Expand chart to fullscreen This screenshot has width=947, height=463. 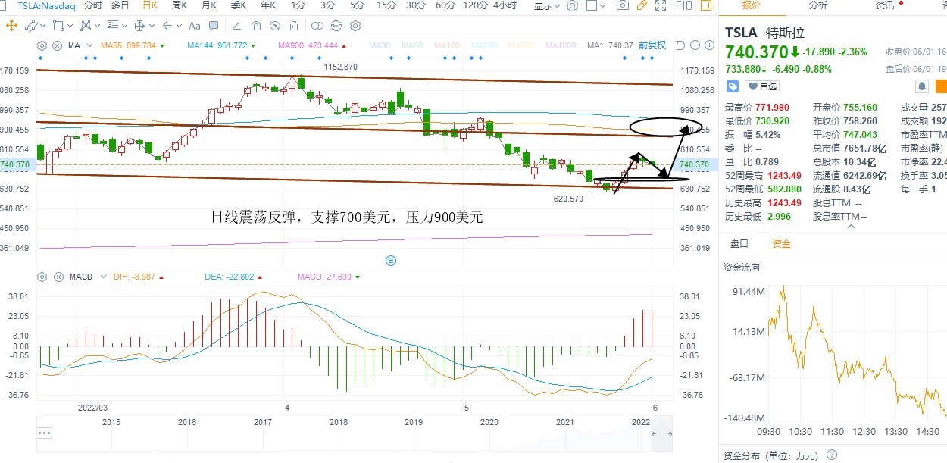pyautogui.click(x=661, y=5)
